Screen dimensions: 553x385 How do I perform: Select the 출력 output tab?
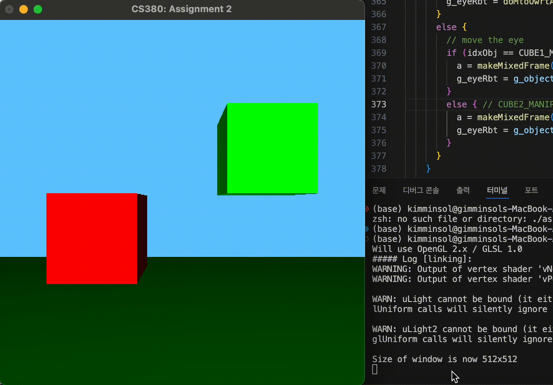pyautogui.click(x=463, y=190)
